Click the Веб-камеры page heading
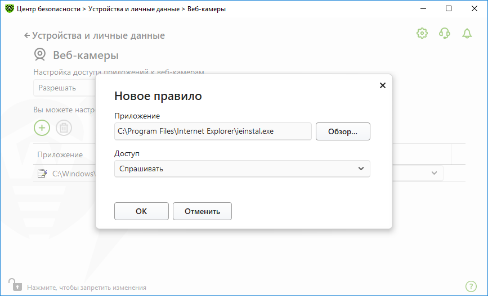The height and width of the screenshot is (296, 488). click(x=86, y=55)
